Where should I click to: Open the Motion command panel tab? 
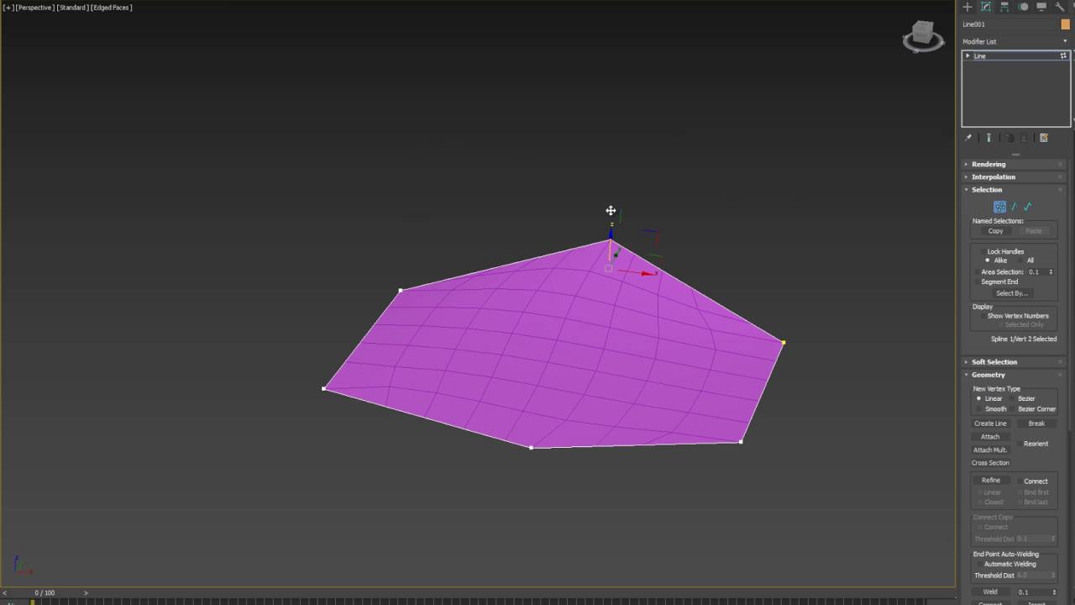[x=1023, y=7]
